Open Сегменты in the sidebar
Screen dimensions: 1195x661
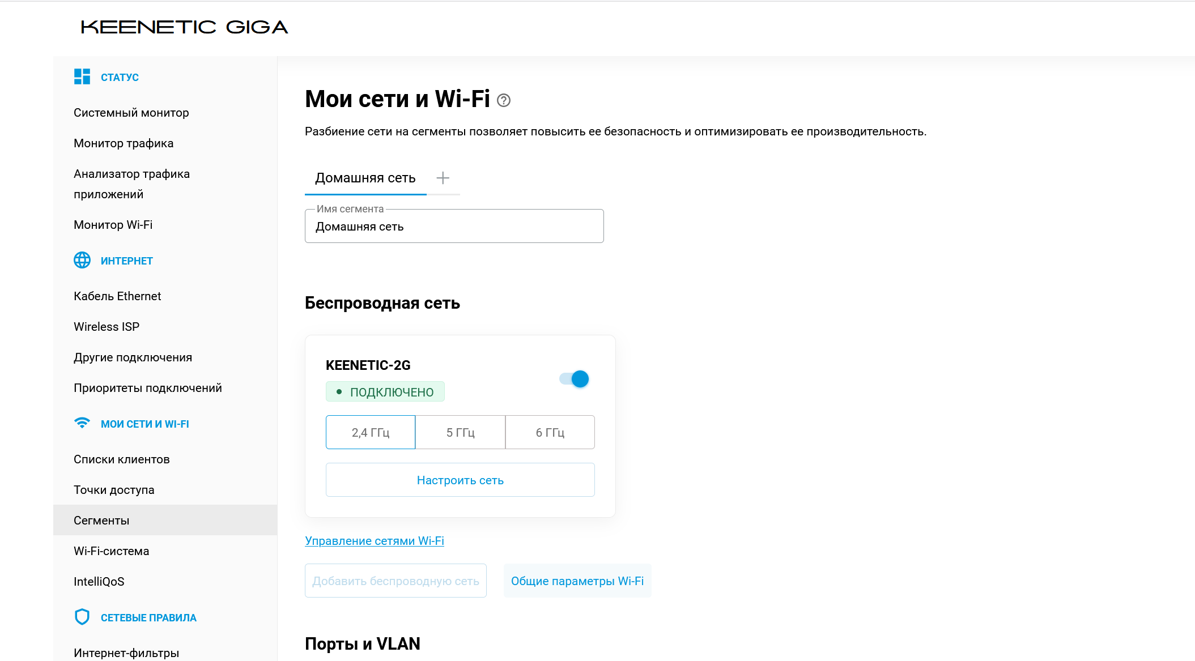click(x=101, y=521)
